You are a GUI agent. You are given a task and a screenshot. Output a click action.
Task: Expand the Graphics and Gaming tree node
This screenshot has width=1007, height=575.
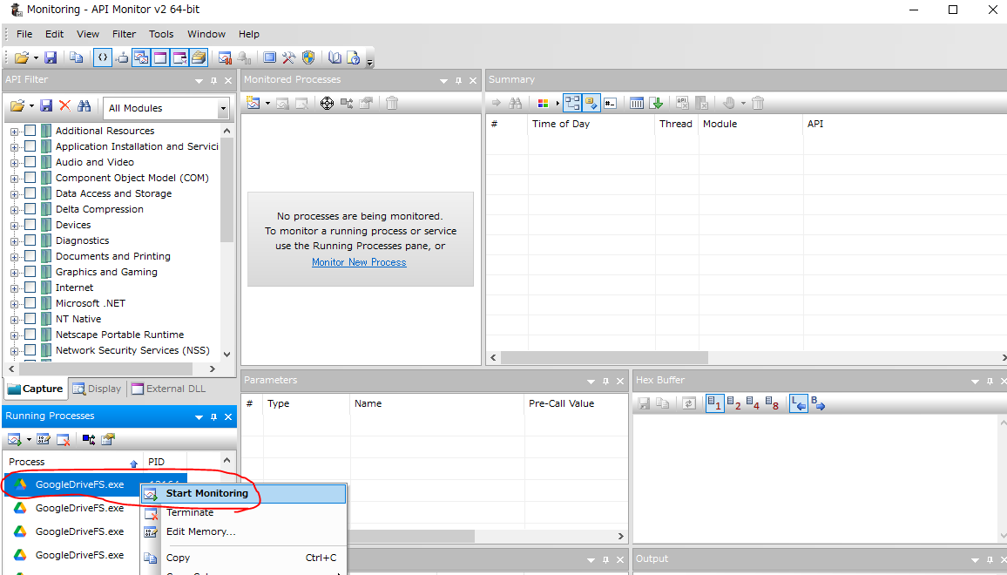[14, 273]
